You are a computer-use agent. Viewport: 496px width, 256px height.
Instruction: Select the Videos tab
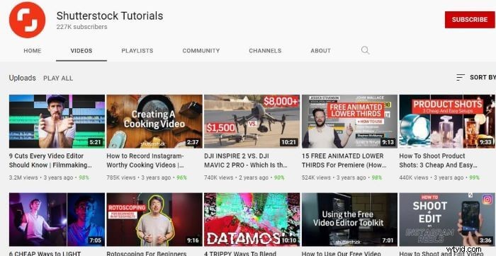[x=81, y=50]
